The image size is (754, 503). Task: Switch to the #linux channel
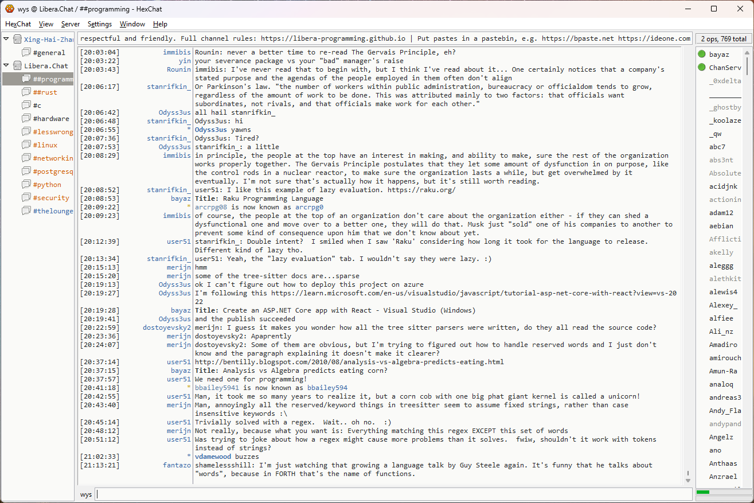pyautogui.click(x=45, y=145)
